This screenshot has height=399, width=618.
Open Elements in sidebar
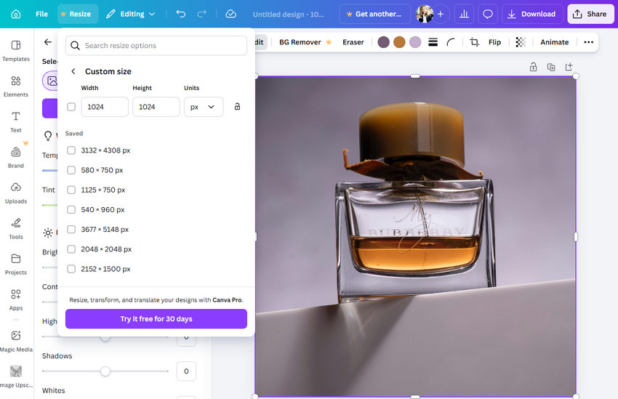coord(16,86)
